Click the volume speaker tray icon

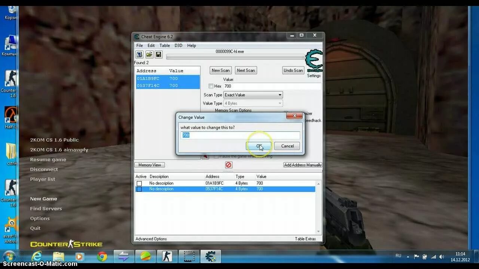442,257
